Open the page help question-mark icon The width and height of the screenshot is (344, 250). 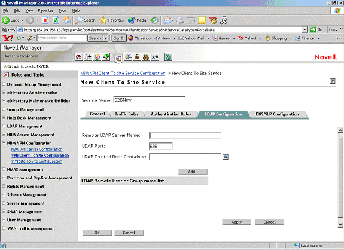coord(333,81)
